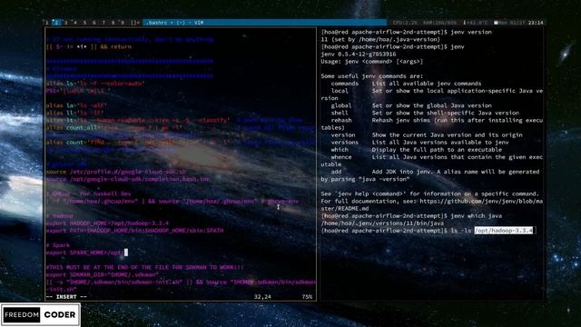The image size is (581, 327).
Task: Click the 'jenv which java' command line
Action: click(x=411, y=216)
